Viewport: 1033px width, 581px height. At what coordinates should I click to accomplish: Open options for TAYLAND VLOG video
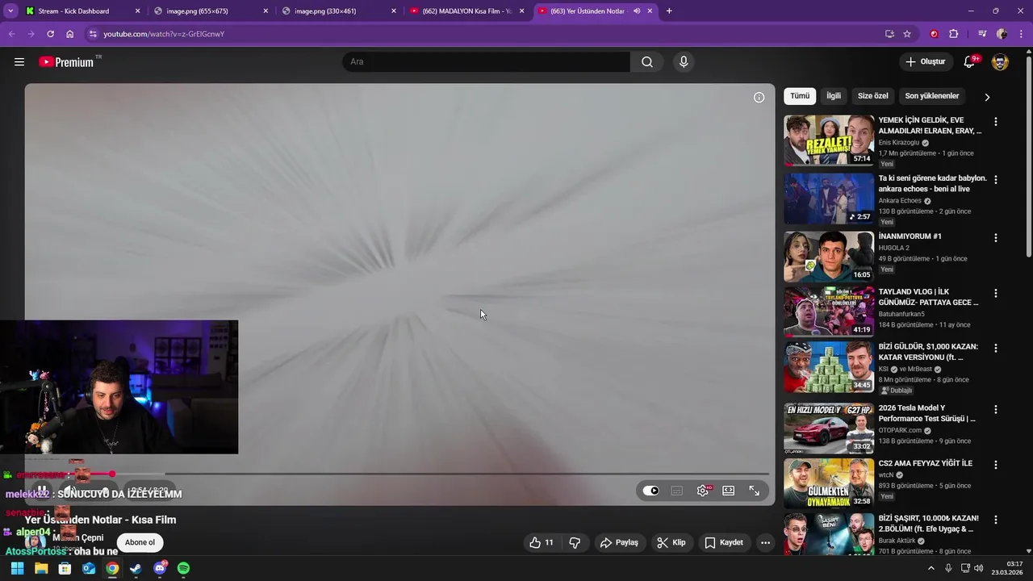pos(995,293)
